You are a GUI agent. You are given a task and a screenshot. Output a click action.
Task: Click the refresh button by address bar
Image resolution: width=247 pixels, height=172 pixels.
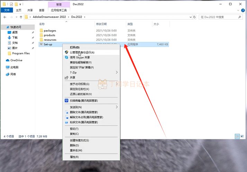(x=194, y=17)
